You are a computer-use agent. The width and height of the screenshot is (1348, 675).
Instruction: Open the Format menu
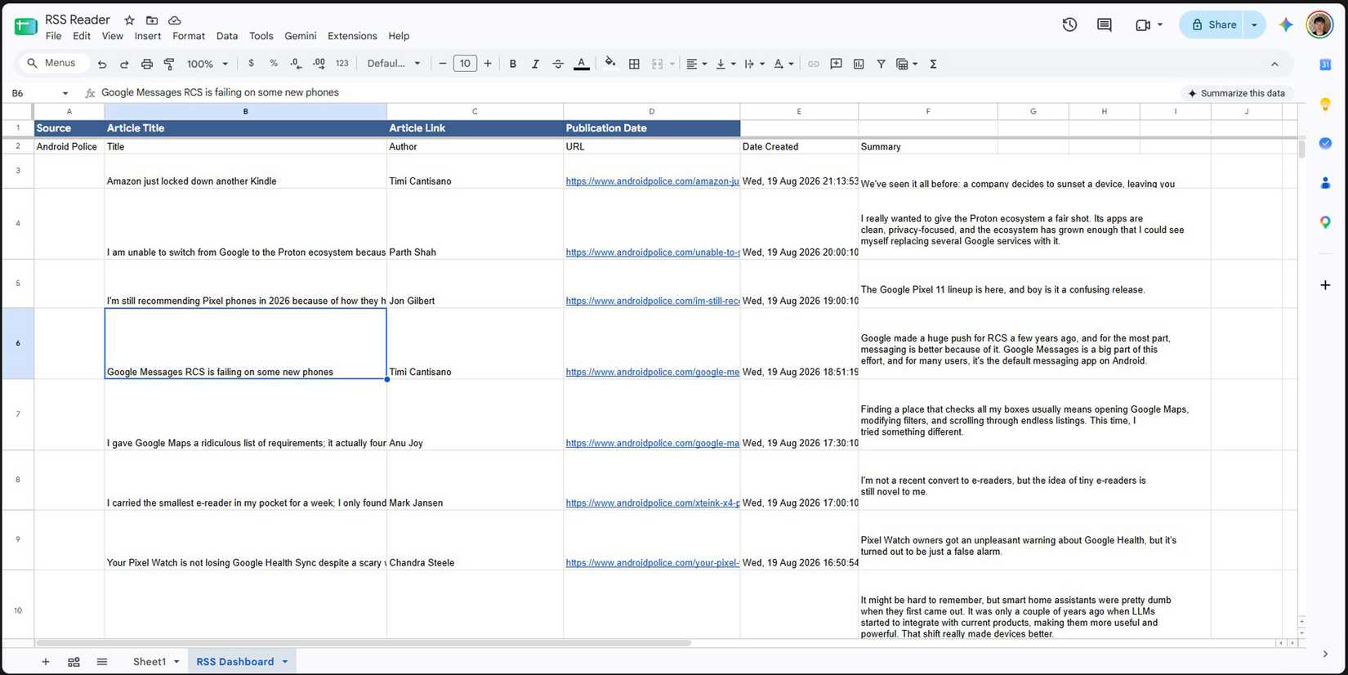189,36
